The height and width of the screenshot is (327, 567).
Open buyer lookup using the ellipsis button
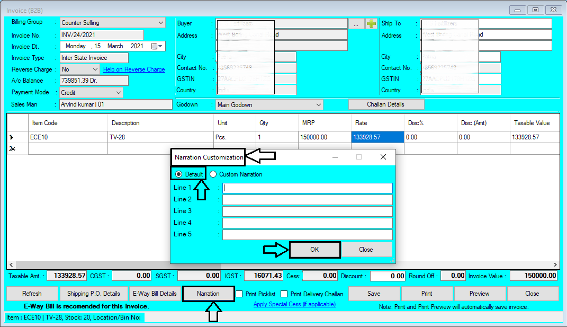point(356,23)
